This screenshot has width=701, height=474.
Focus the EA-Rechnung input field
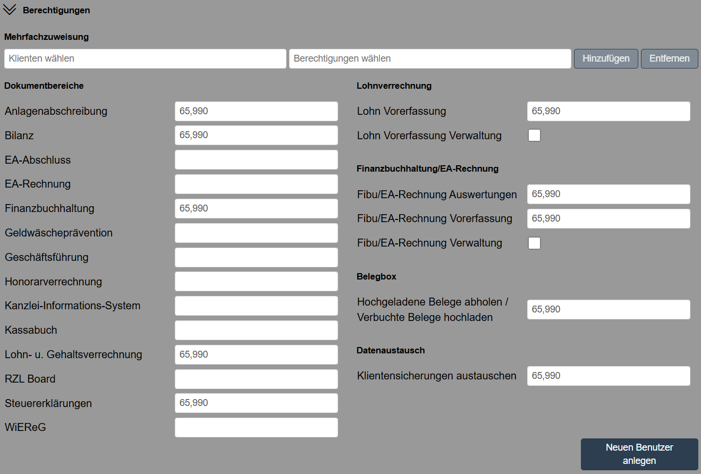point(256,184)
